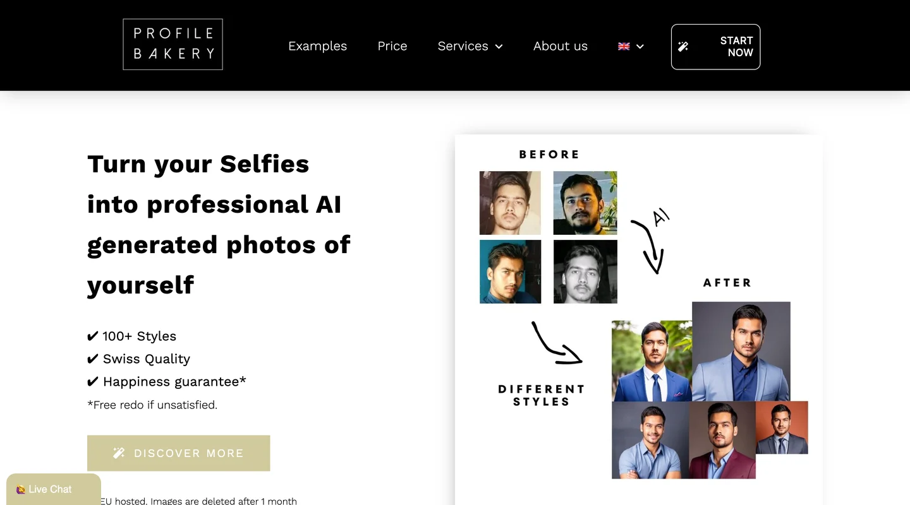This screenshot has width=910, height=505.
Task: Click the magic wand icon on DISCOVER MORE
Action: (119, 453)
